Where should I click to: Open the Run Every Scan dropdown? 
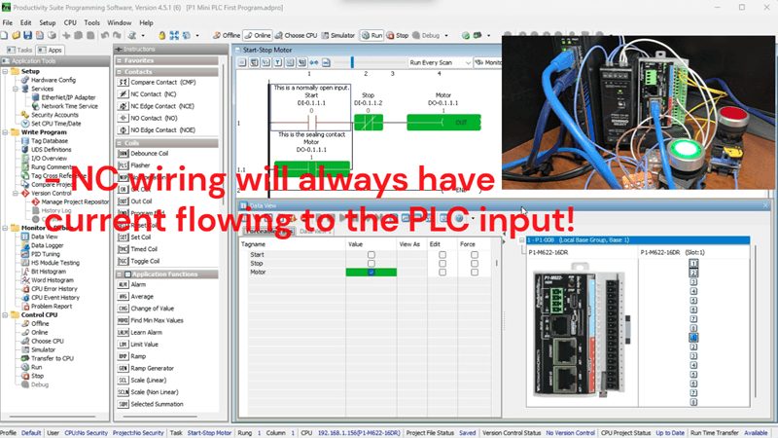pyautogui.click(x=442, y=61)
